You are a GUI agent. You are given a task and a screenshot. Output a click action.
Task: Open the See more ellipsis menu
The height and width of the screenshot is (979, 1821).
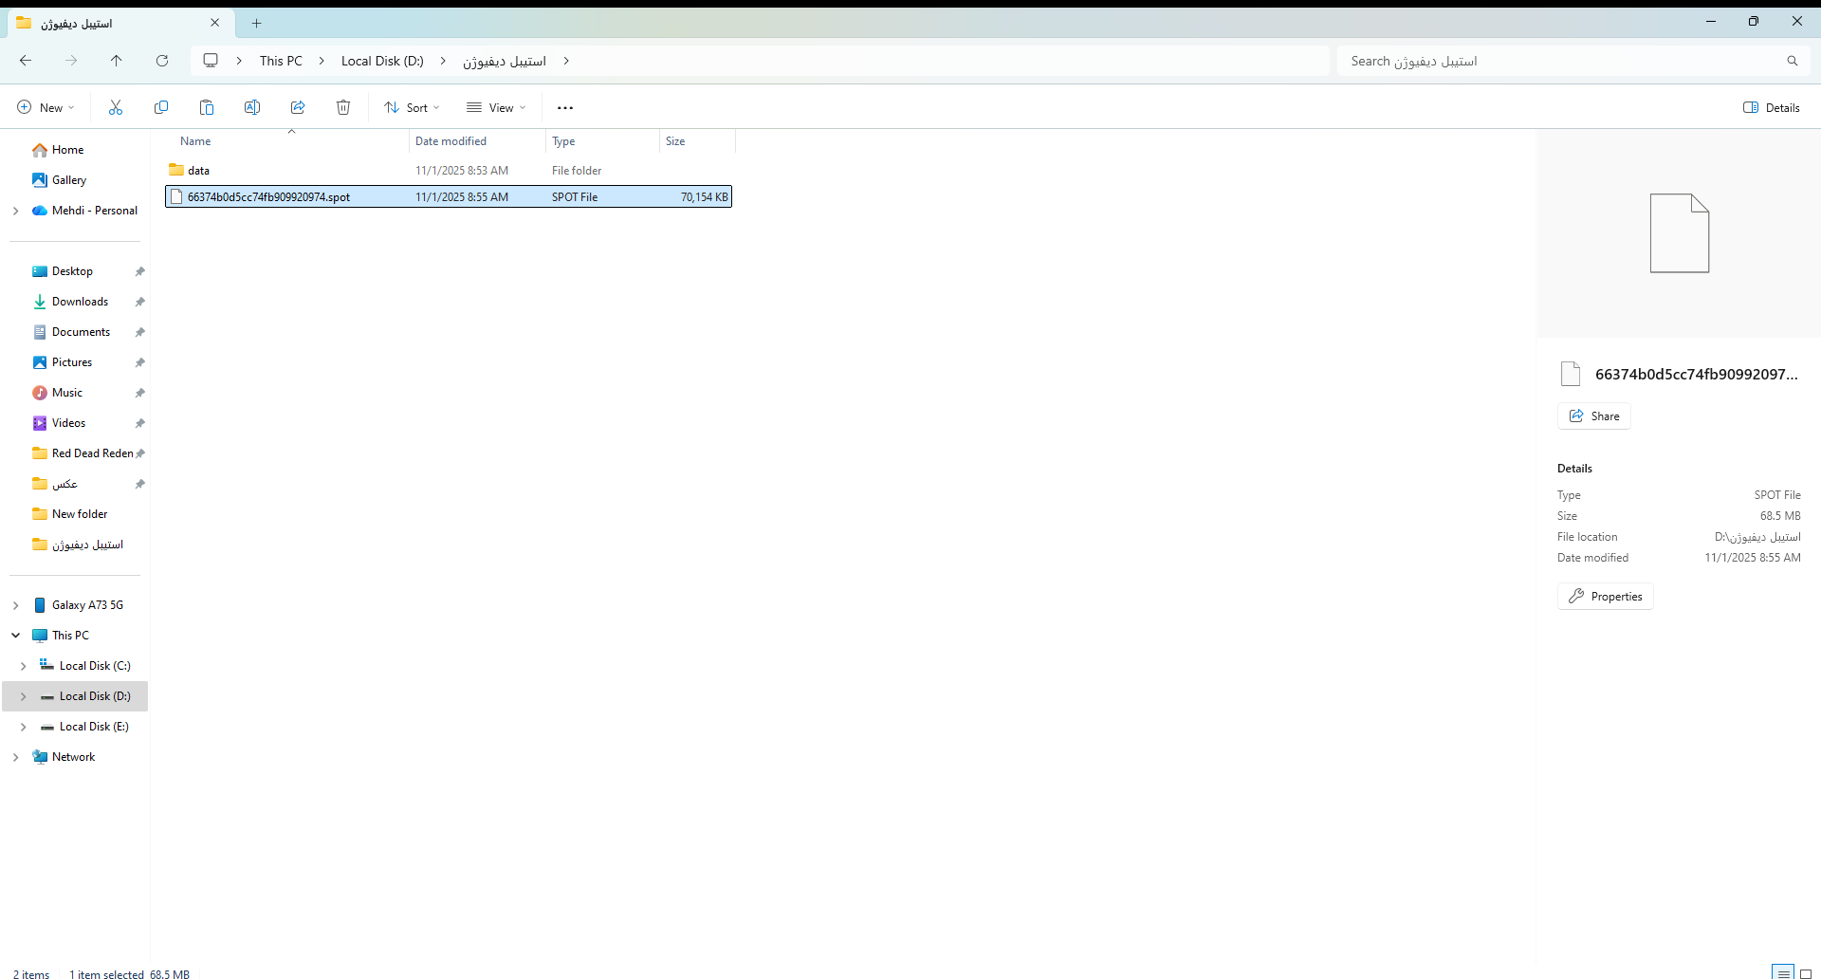(x=565, y=107)
